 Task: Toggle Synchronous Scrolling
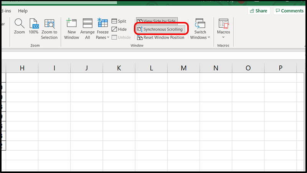160,29
